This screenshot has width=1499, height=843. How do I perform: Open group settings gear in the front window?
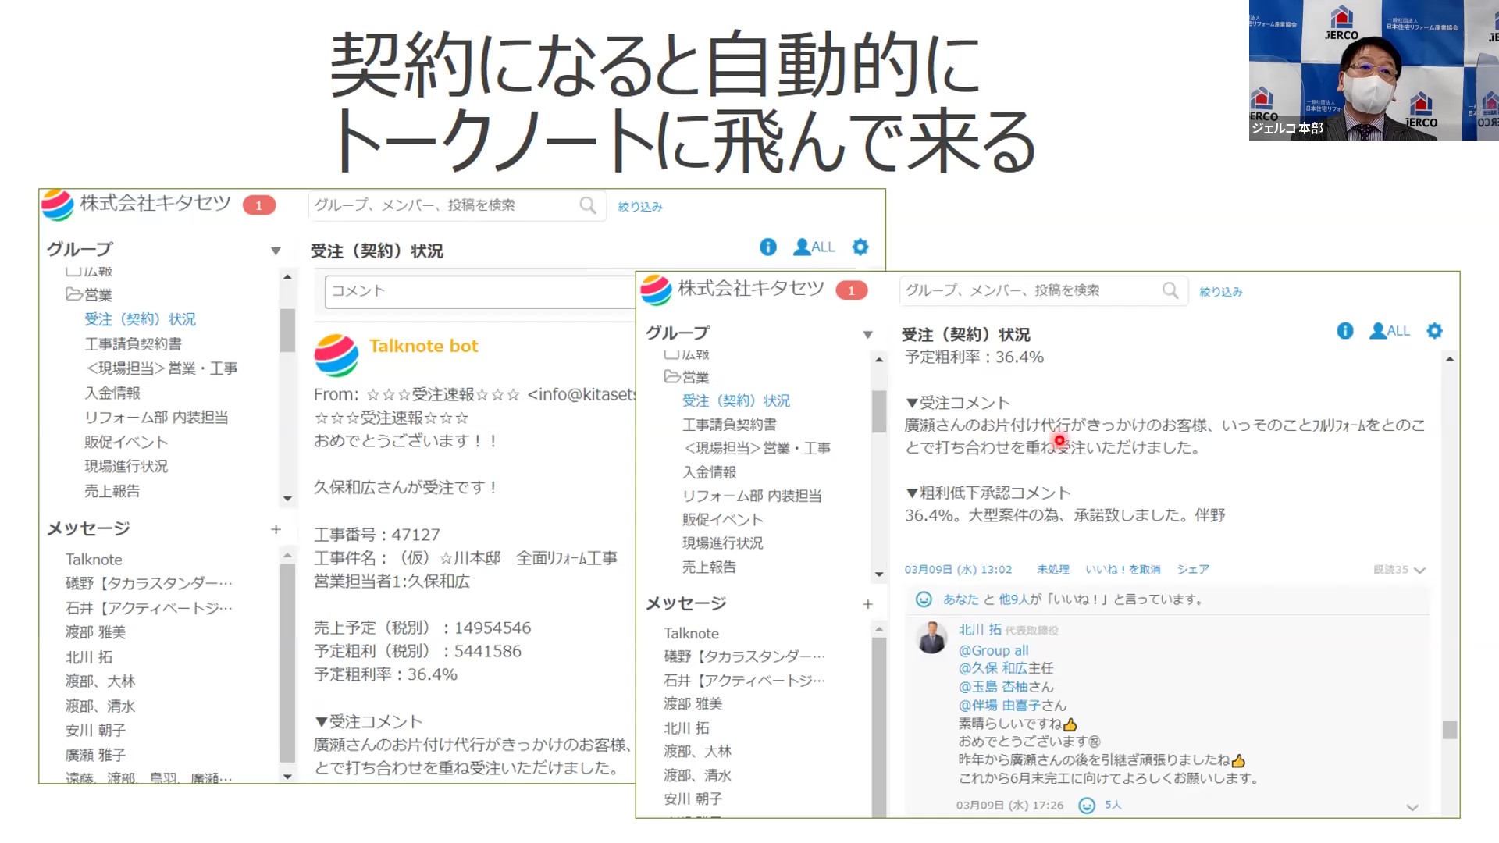tap(1435, 331)
